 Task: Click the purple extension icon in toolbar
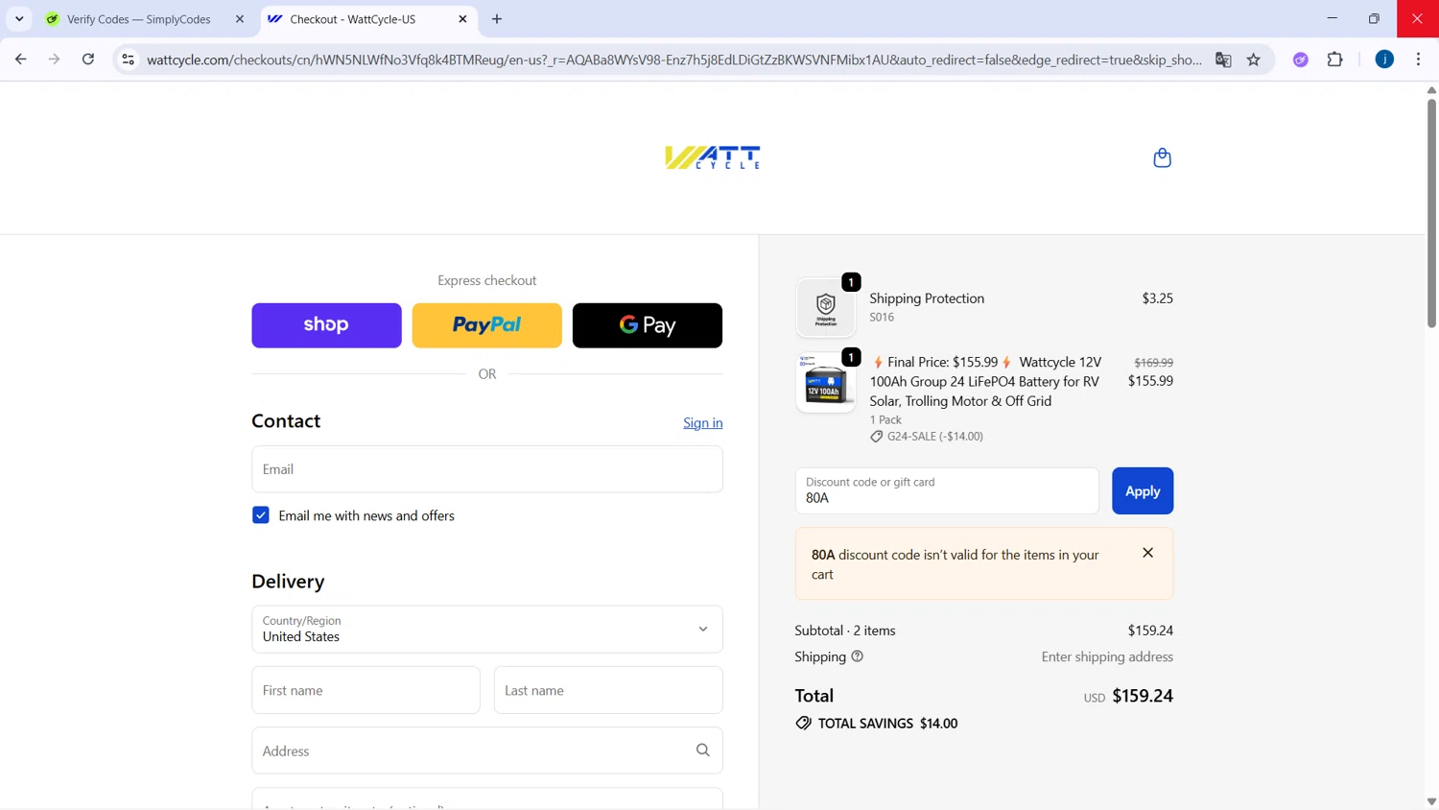click(x=1301, y=60)
